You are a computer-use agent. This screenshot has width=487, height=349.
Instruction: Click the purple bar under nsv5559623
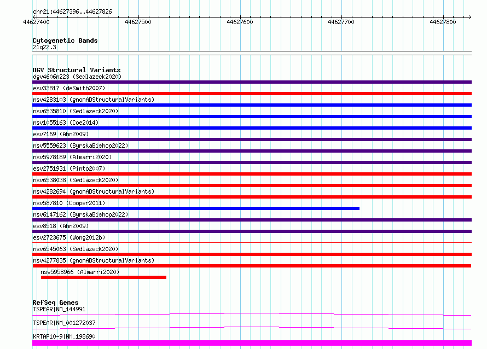(x=252, y=151)
